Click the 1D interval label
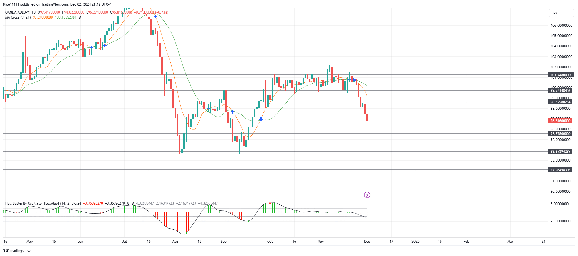The image size is (578, 256). tap(34, 12)
